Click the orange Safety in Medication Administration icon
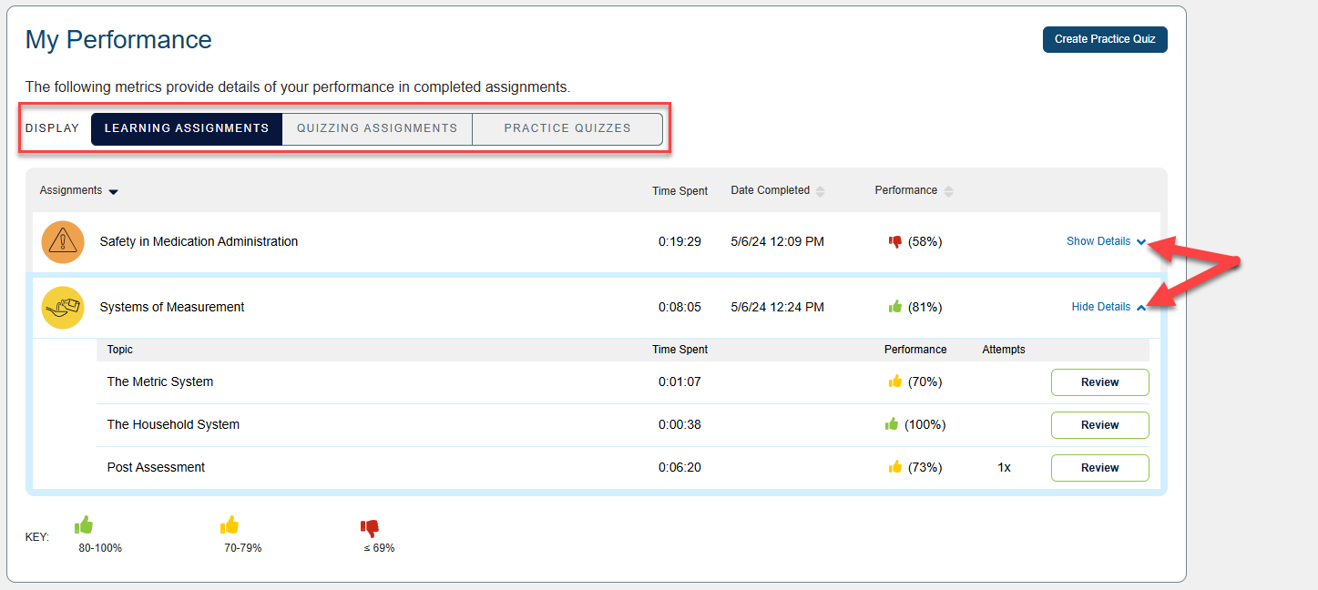This screenshot has width=1318, height=590. click(63, 242)
